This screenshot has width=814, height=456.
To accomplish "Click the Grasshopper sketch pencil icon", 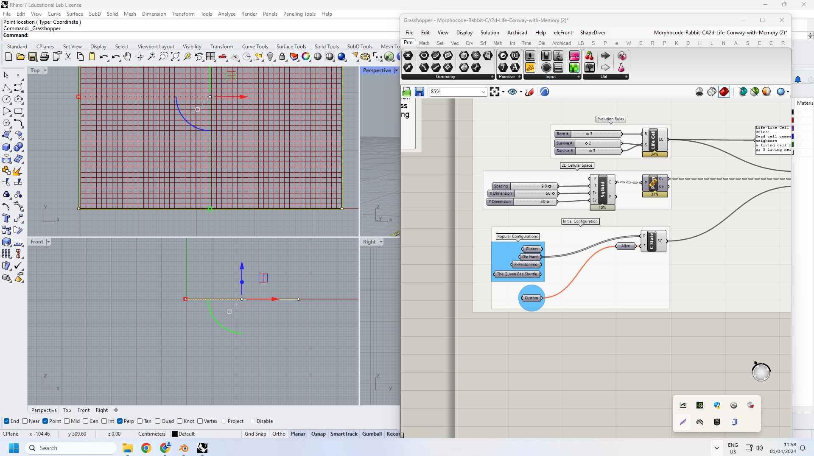I will [529, 92].
